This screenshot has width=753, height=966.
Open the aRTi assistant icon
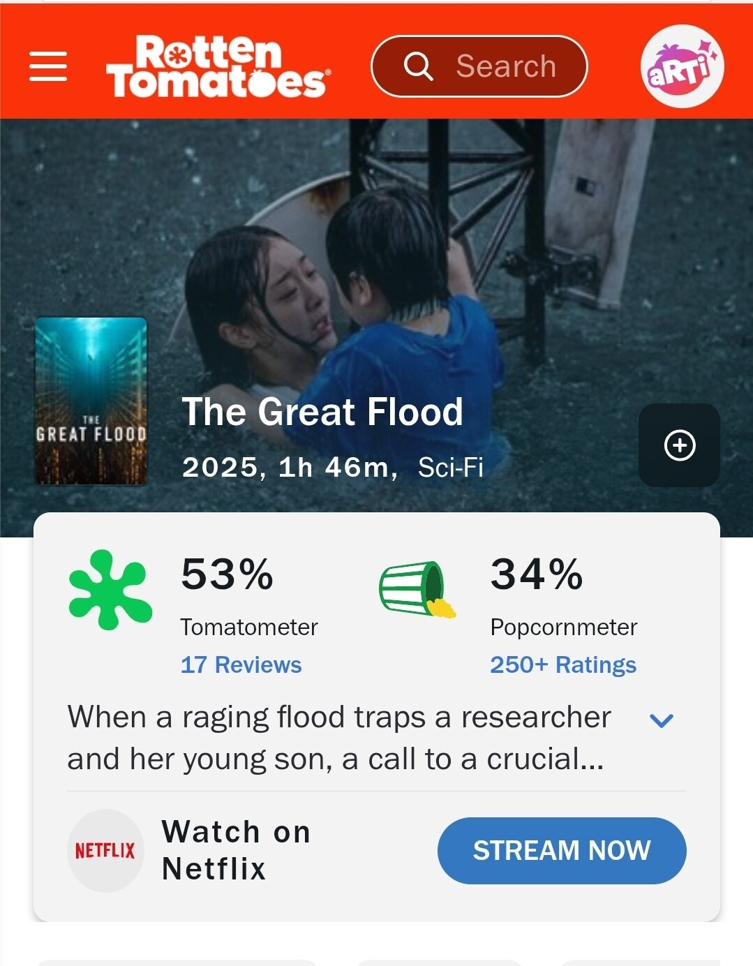[x=682, y=66]
